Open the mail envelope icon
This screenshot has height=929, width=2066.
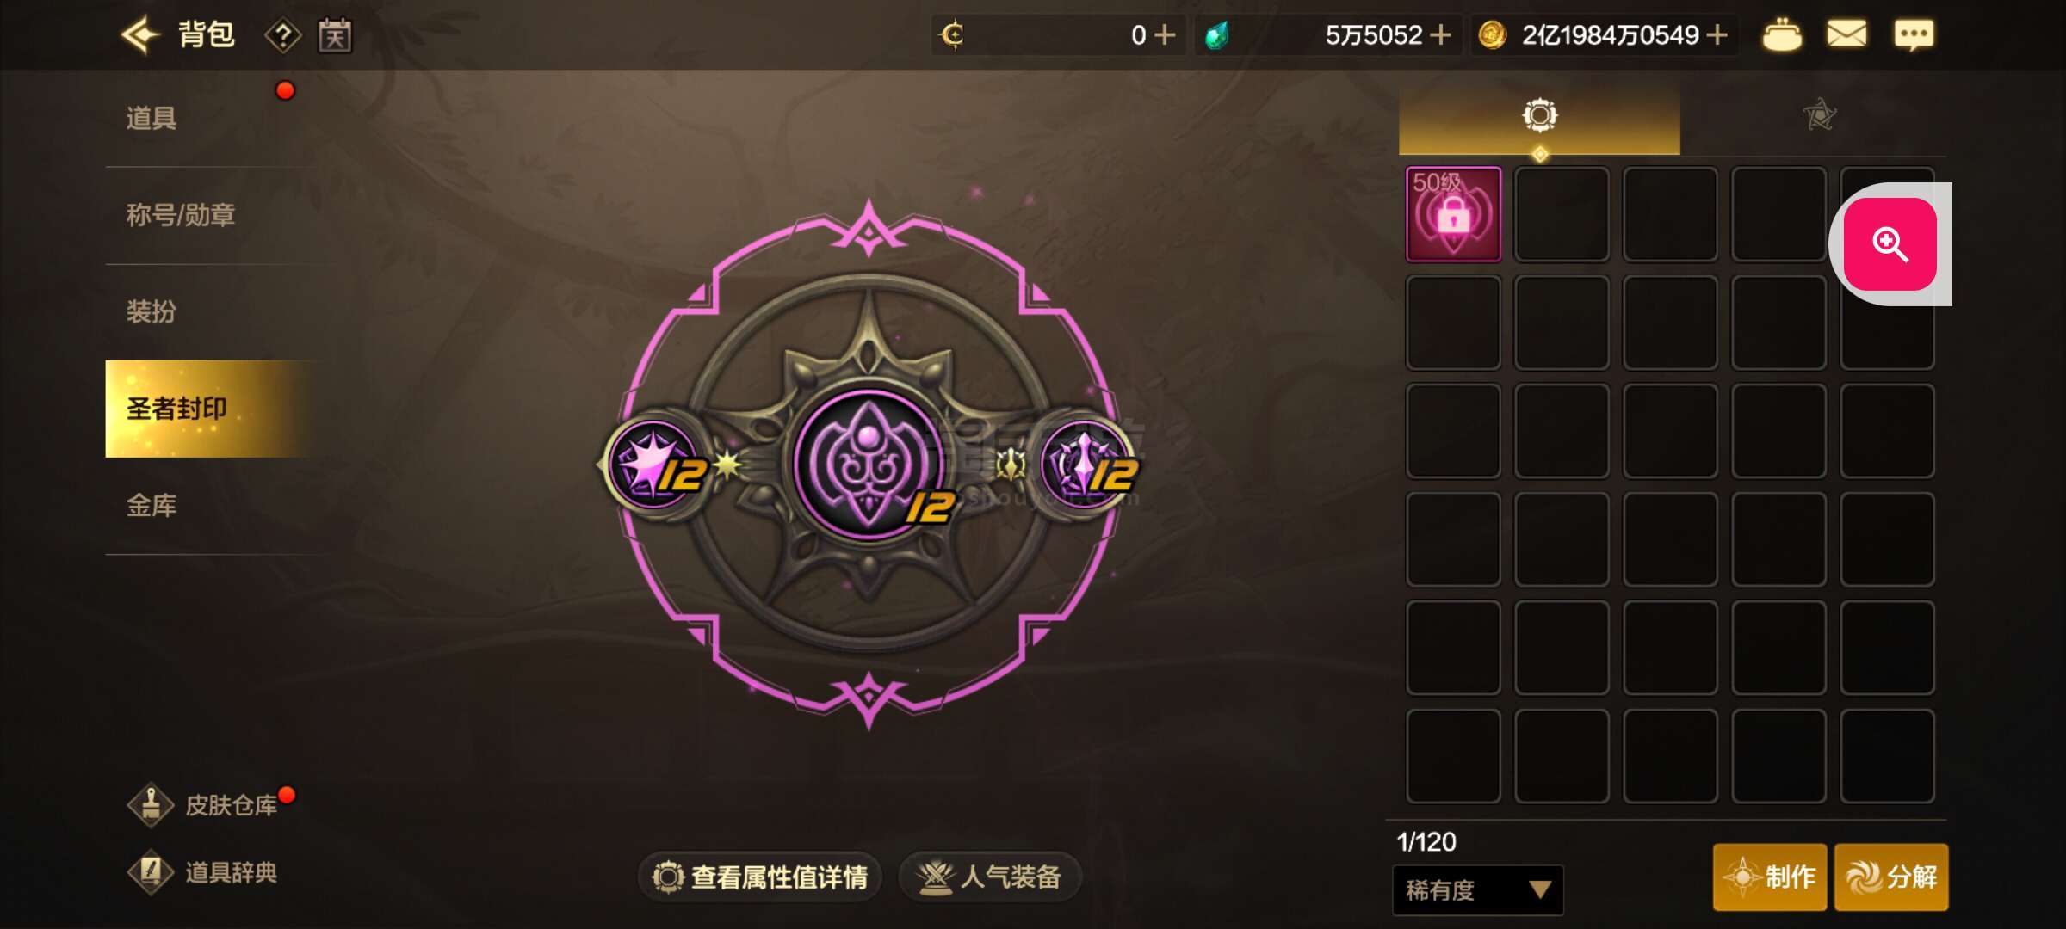point(1846,35)
